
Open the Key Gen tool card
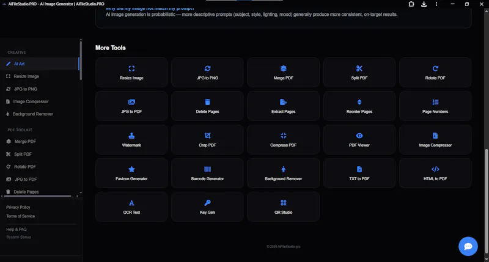click(207, 207)
